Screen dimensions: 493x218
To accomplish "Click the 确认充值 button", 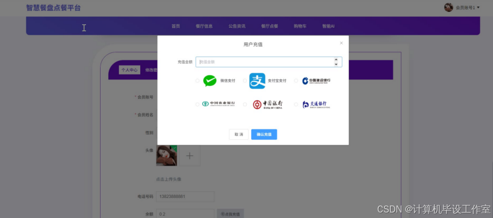I will pos(264,134).
